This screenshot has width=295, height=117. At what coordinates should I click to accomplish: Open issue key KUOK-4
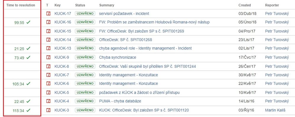tap(62, 101)
